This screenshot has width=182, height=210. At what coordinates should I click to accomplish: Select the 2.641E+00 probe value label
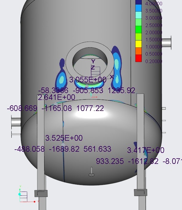pyautogui.click(x=57, y=97)
